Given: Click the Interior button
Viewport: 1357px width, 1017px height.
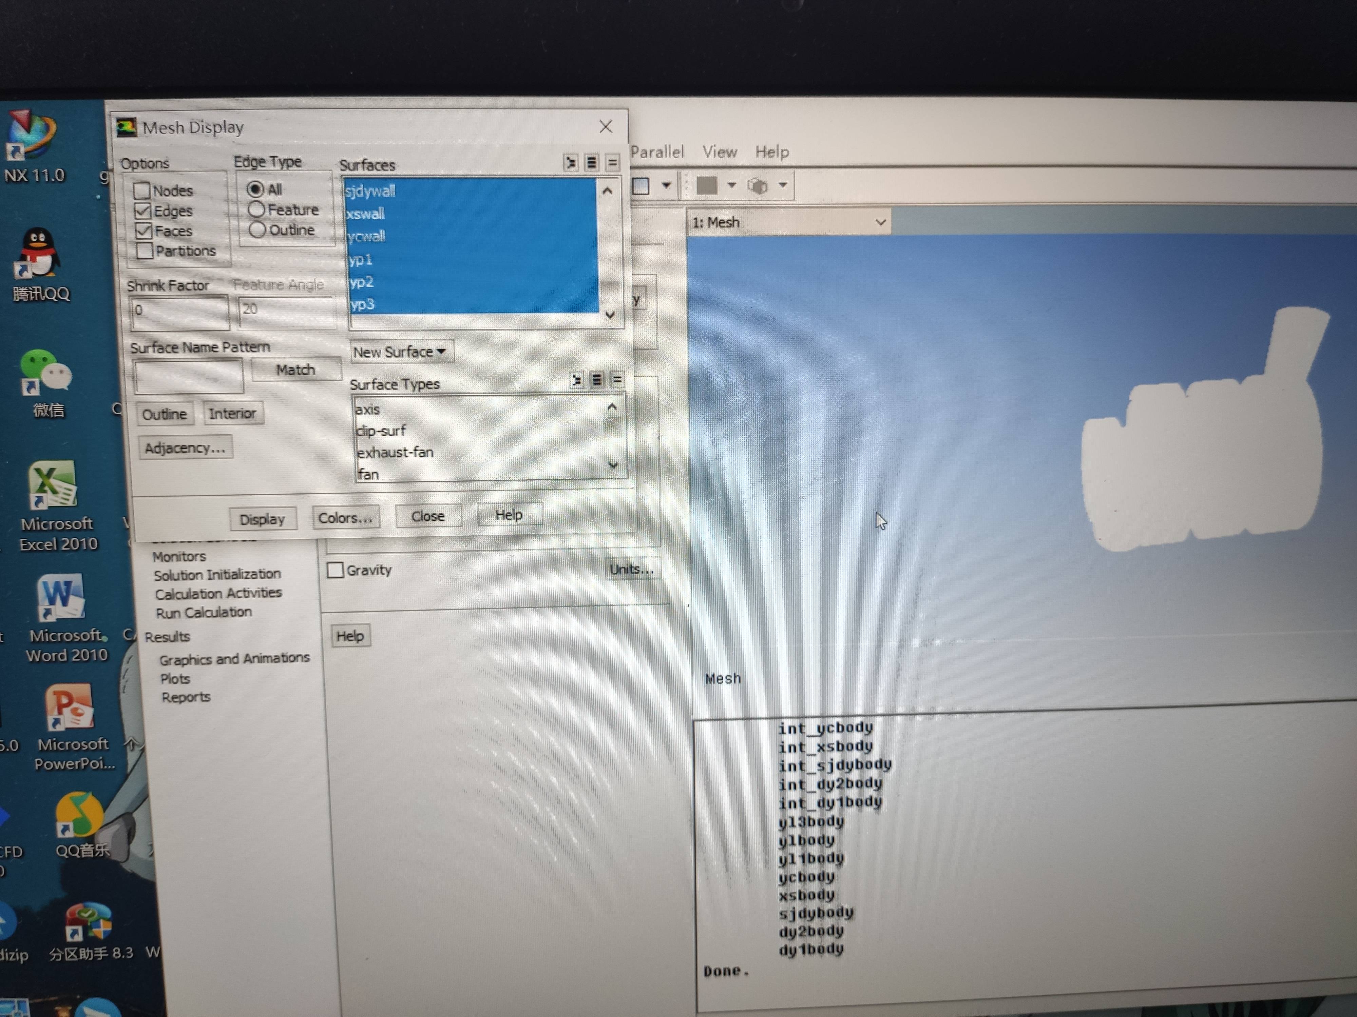Looking at the screenshot, I should tap(232, 413).
